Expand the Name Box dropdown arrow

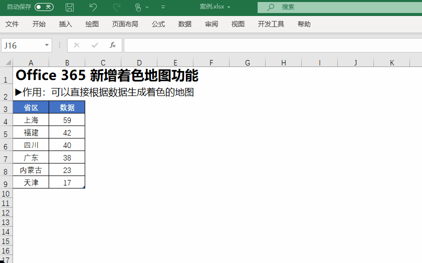pyautogui.click(x=47, y=45)
